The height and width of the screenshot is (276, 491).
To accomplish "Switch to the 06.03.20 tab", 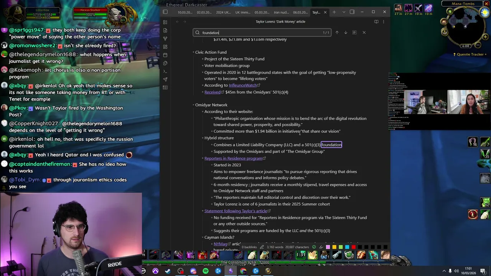I will click(x=300, y=12).
